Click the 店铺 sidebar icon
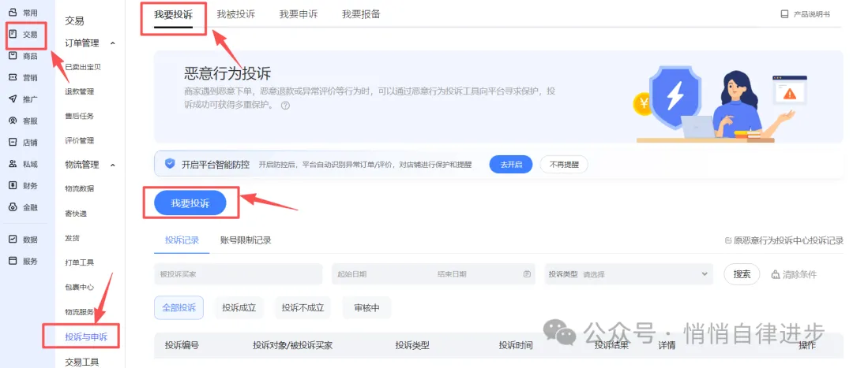This screenshot has width=853, height=368. 13,142
